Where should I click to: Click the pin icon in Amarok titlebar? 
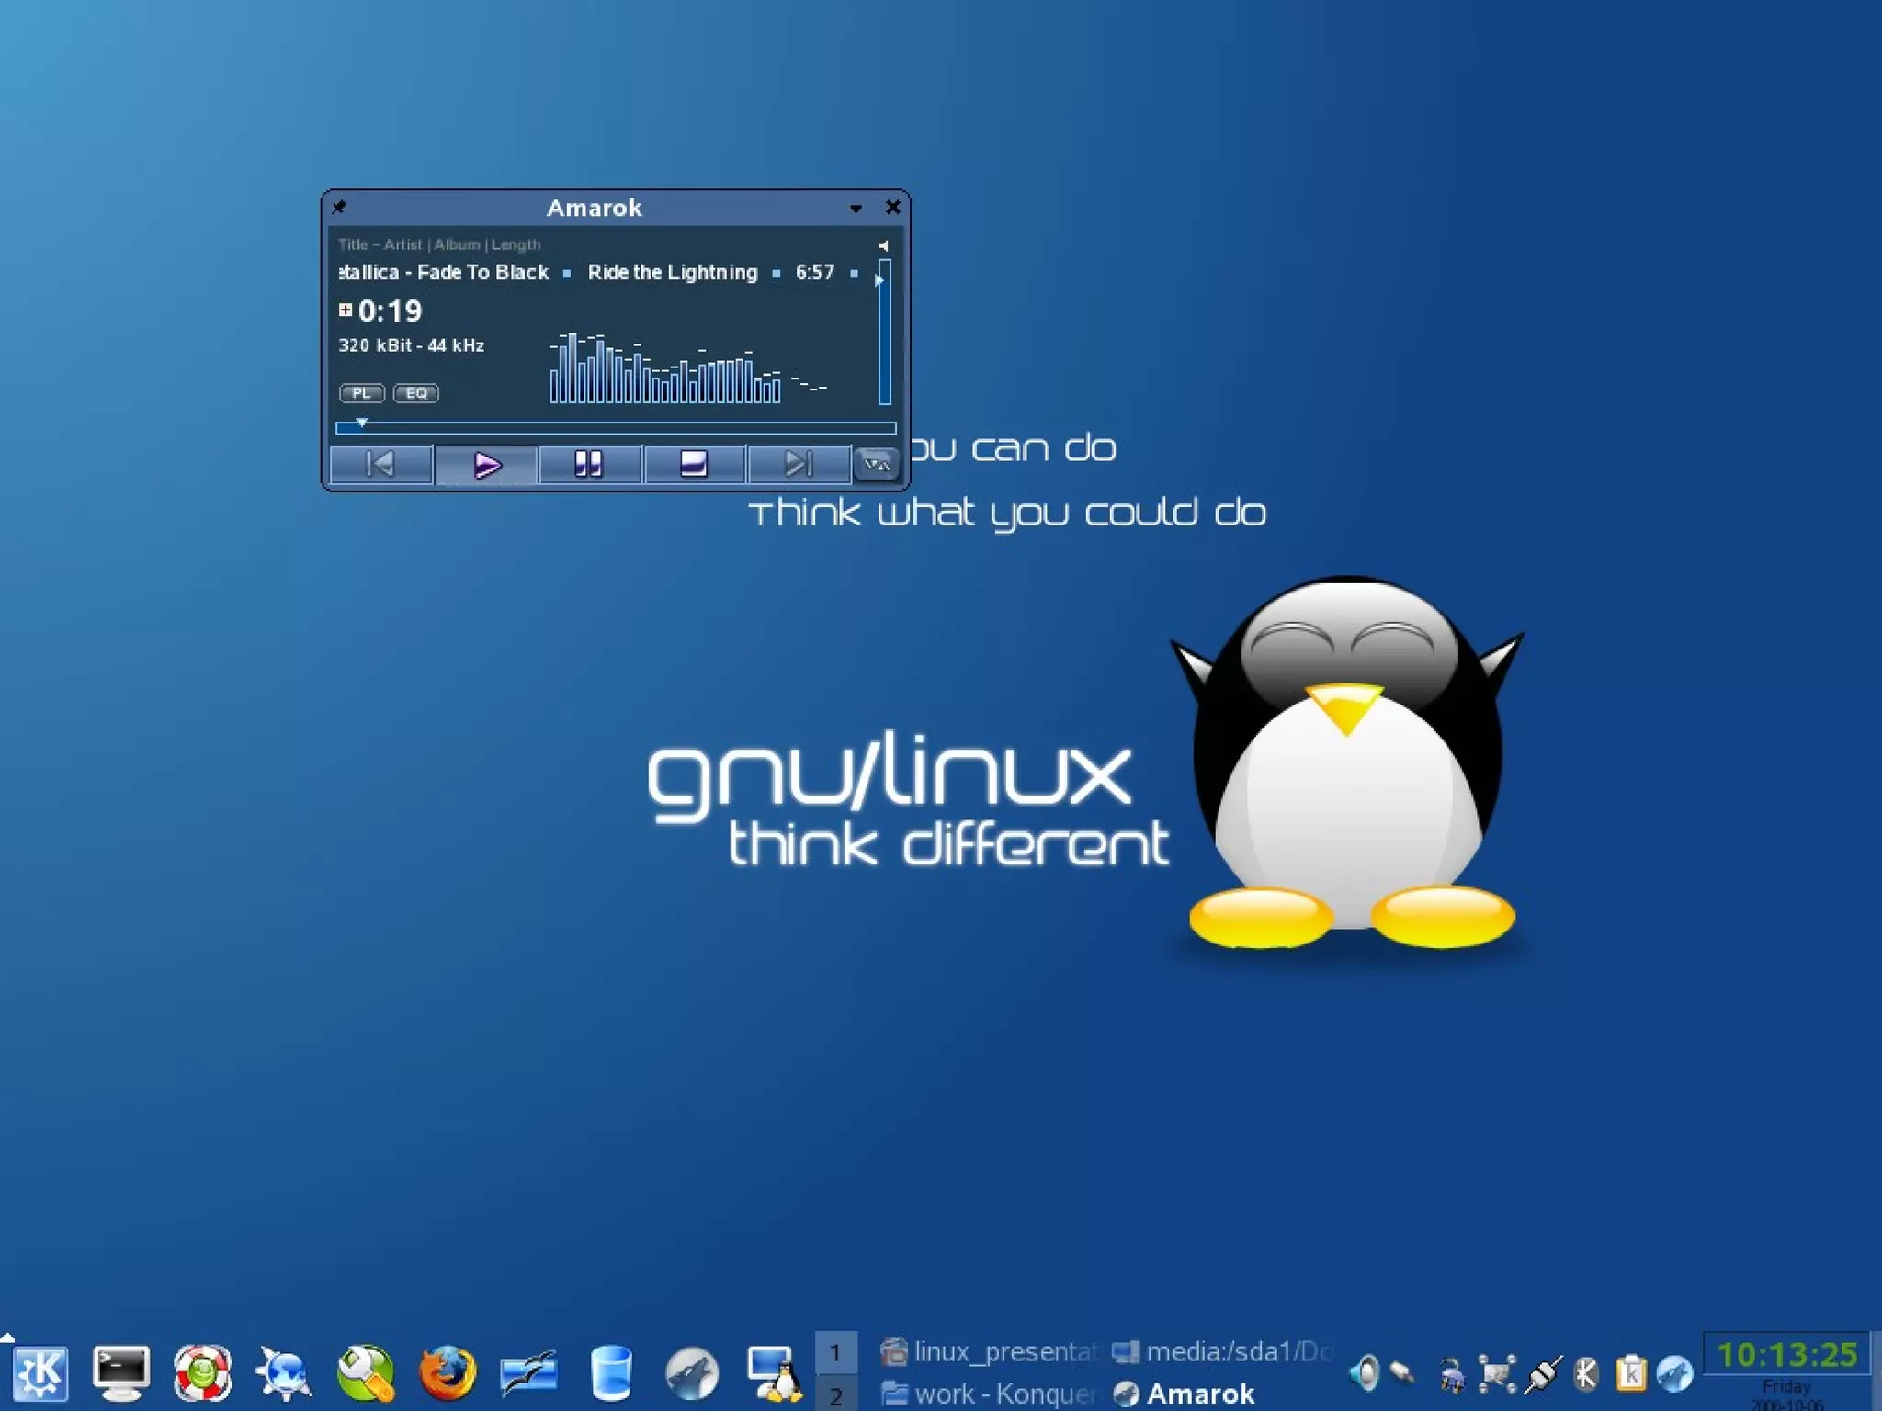click(x=340, y=207)
